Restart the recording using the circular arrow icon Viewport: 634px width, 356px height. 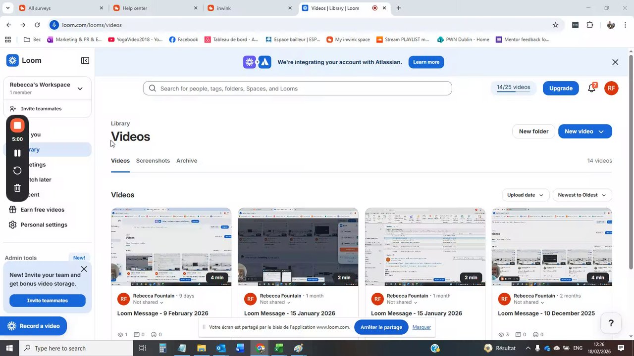(x=17, y=171)
